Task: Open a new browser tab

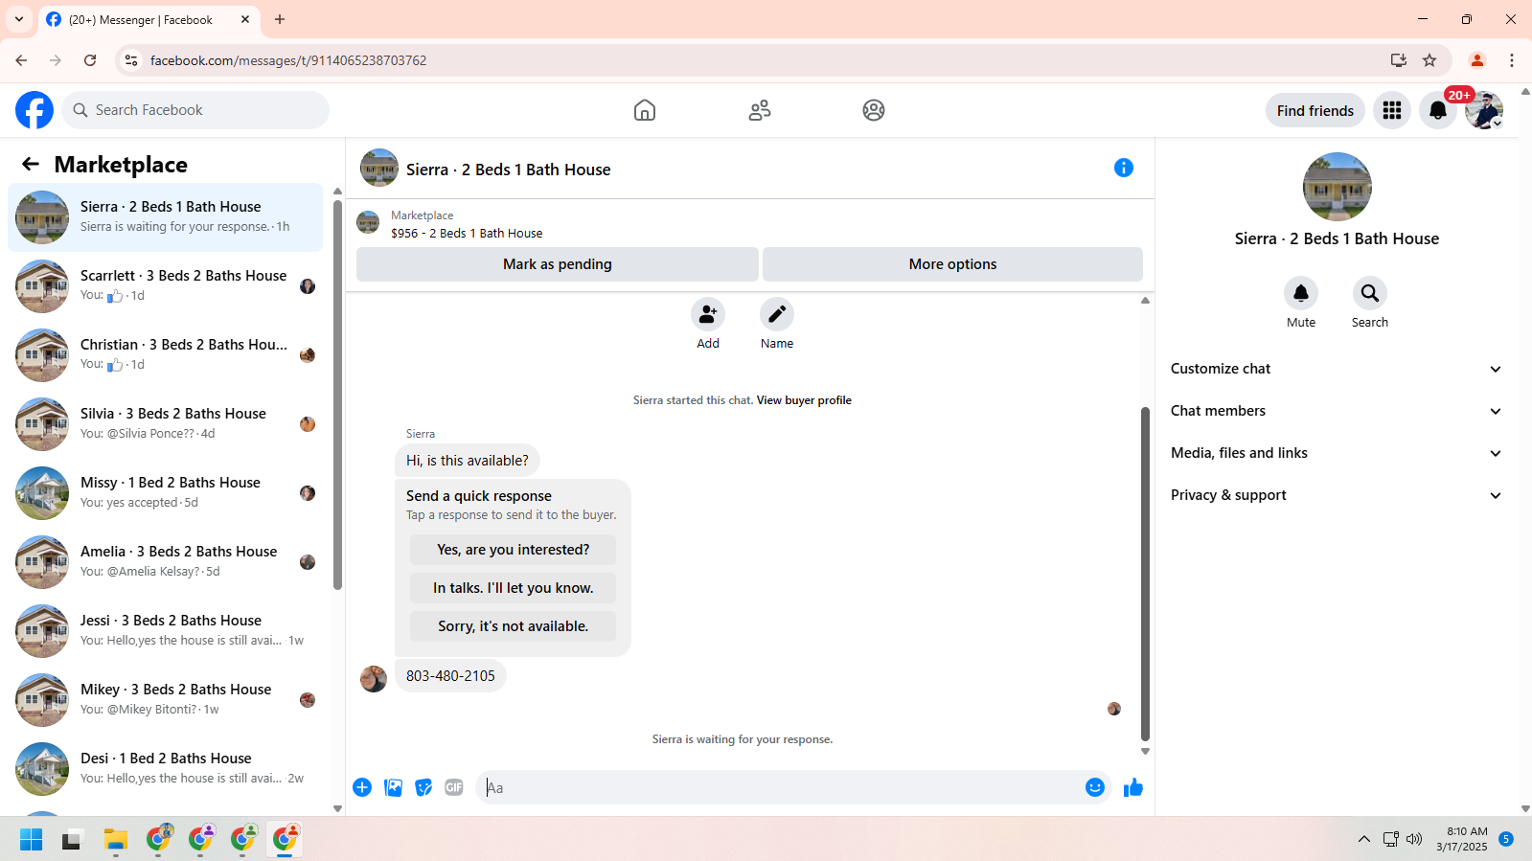Action: point(280,19)
